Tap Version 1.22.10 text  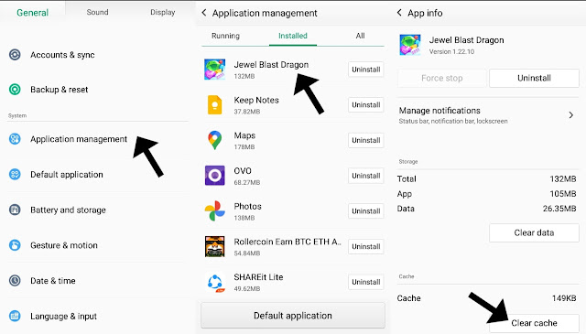click(x=451, y=51)
